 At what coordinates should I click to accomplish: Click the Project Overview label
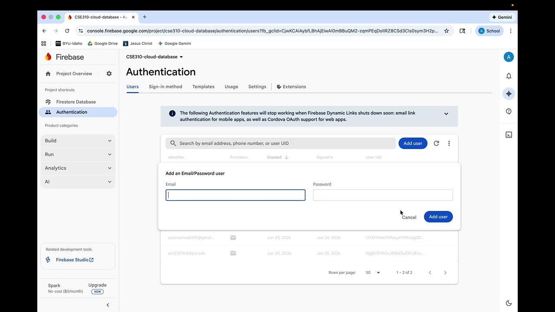(x=74, y=74)
